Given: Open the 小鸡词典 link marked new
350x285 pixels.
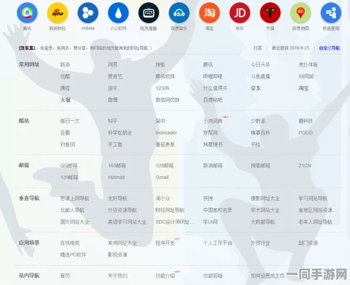Looking at the screenshot, I should coord(213,121).
